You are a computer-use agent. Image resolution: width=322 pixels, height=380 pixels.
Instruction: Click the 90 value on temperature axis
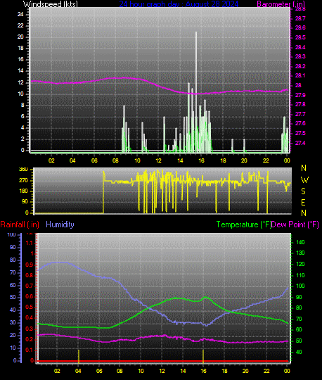click(299, 297)
